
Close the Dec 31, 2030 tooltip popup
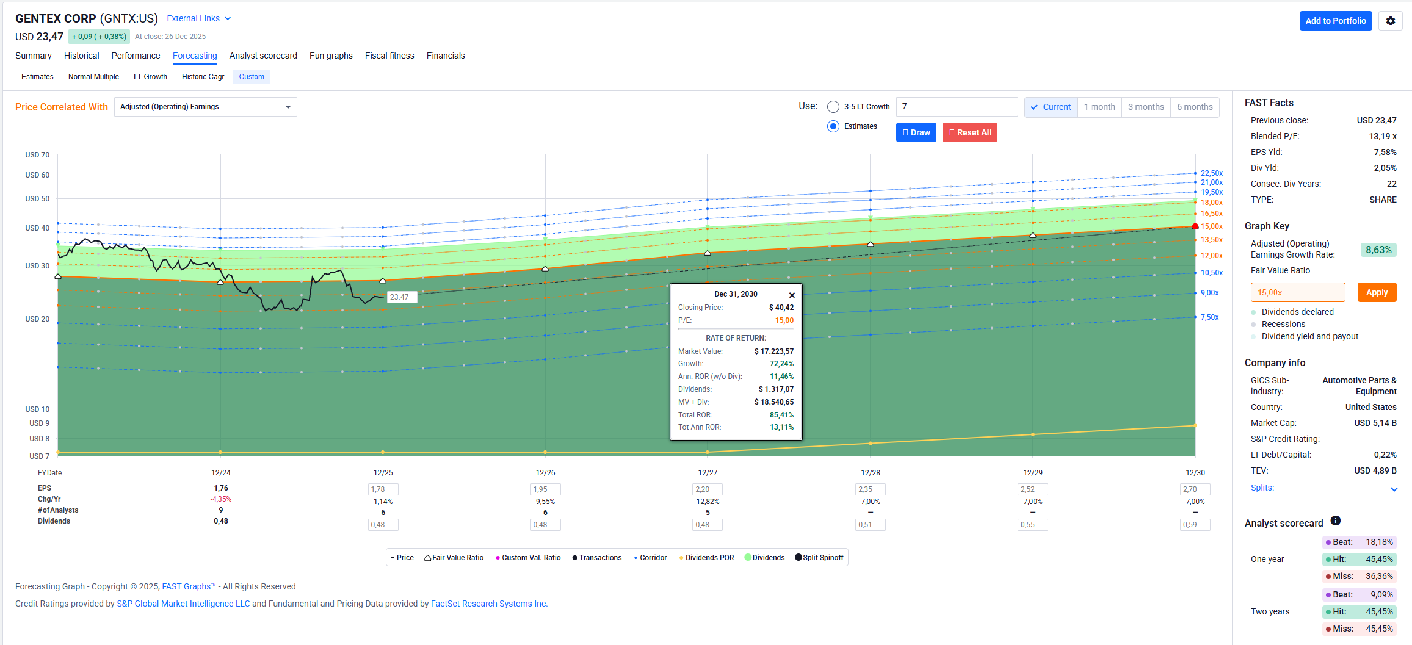[x=792, y=295]
